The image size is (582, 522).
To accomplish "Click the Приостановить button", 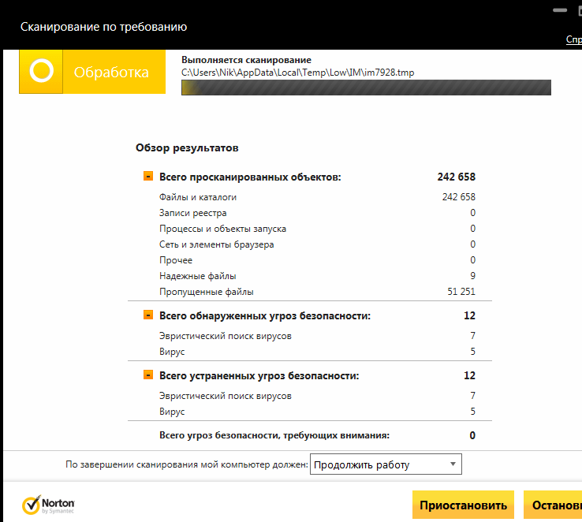I will pos(463,505).
